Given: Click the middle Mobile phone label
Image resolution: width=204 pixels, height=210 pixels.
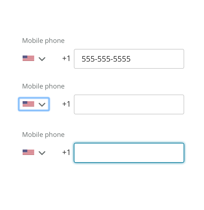Looking at the screenshot, I should coord(43,86).
